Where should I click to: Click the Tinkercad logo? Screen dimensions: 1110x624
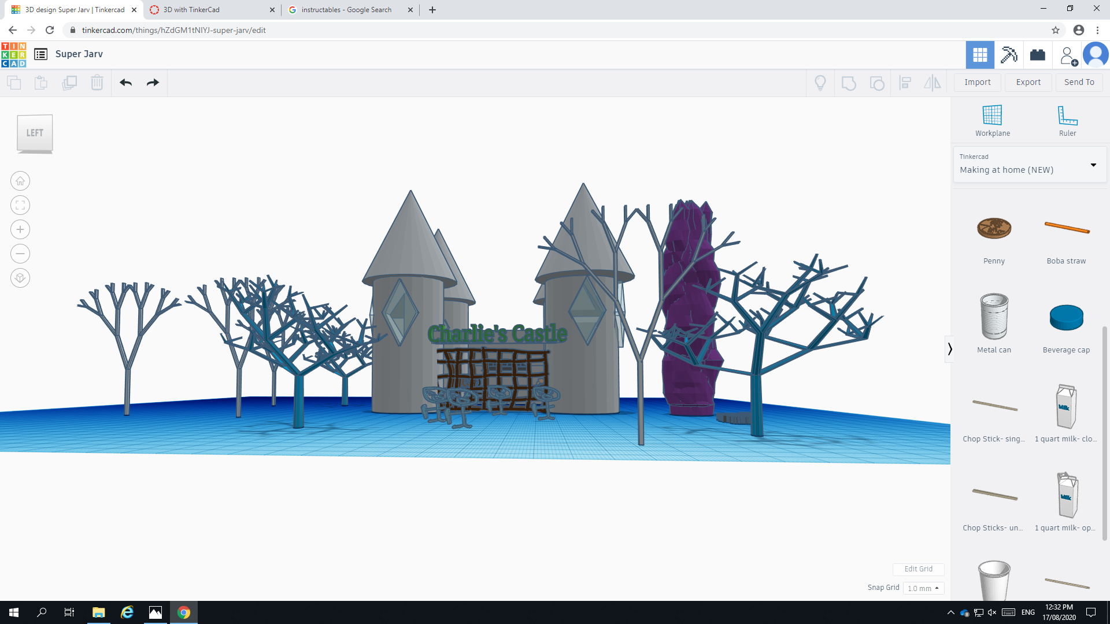(14, 55)
